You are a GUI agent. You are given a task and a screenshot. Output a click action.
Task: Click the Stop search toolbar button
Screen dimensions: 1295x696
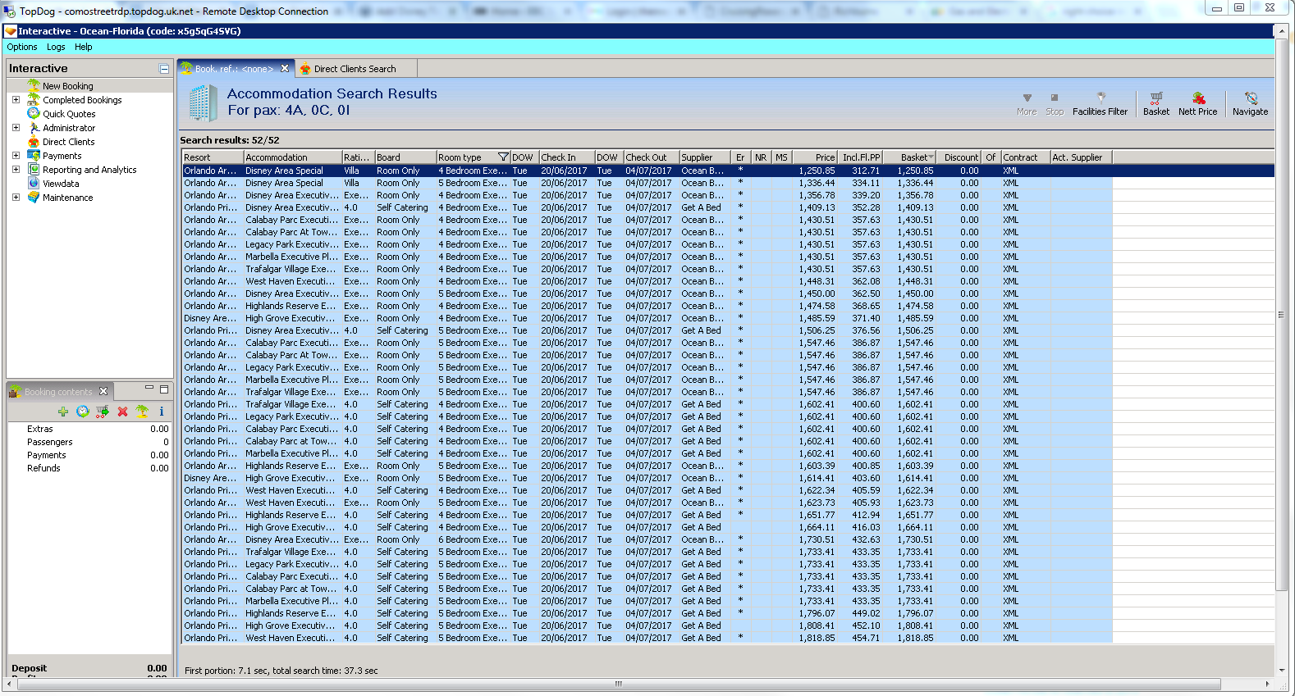(1055, 104)
